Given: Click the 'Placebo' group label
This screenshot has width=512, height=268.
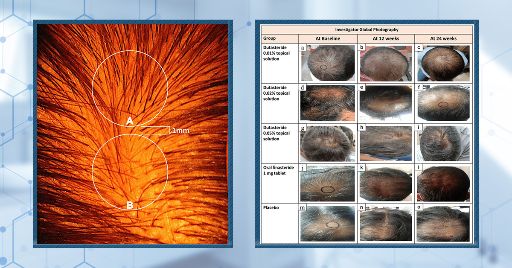Looking at the screenshot, I should (x=272, y=208).
